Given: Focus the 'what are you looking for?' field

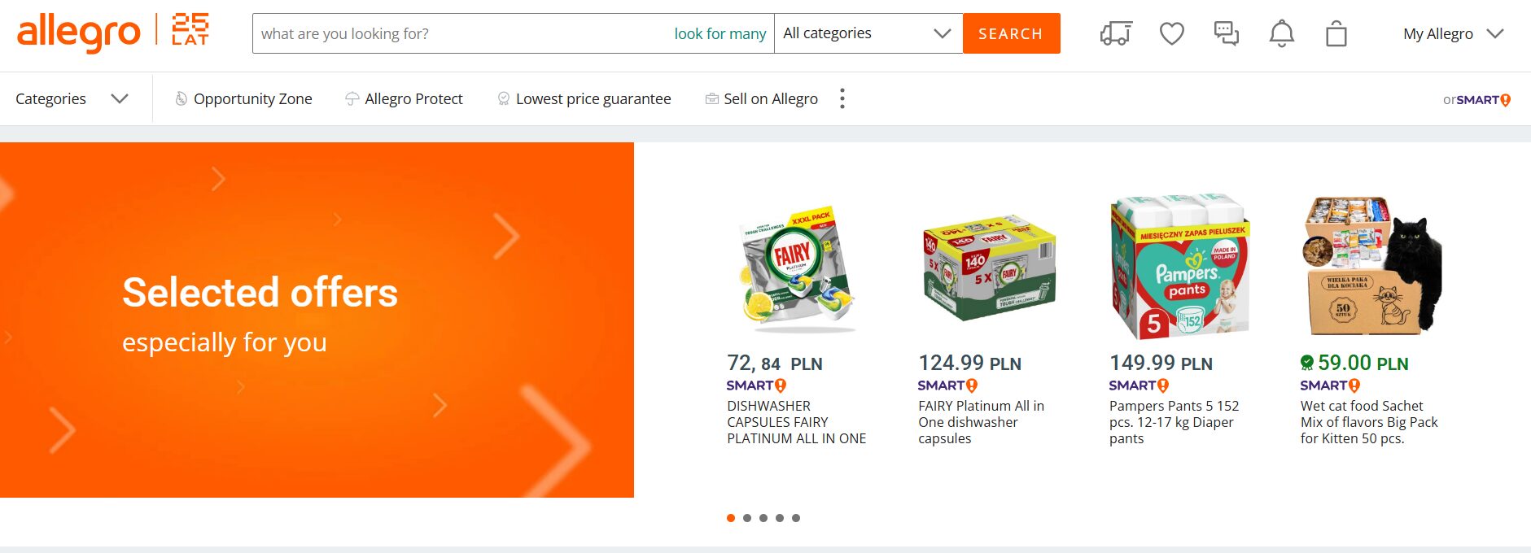Looking at the screenshot, I should [x=460, y=33].
